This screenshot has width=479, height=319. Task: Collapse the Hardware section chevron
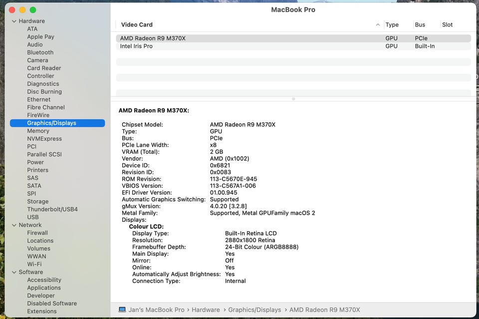[14, 21]
